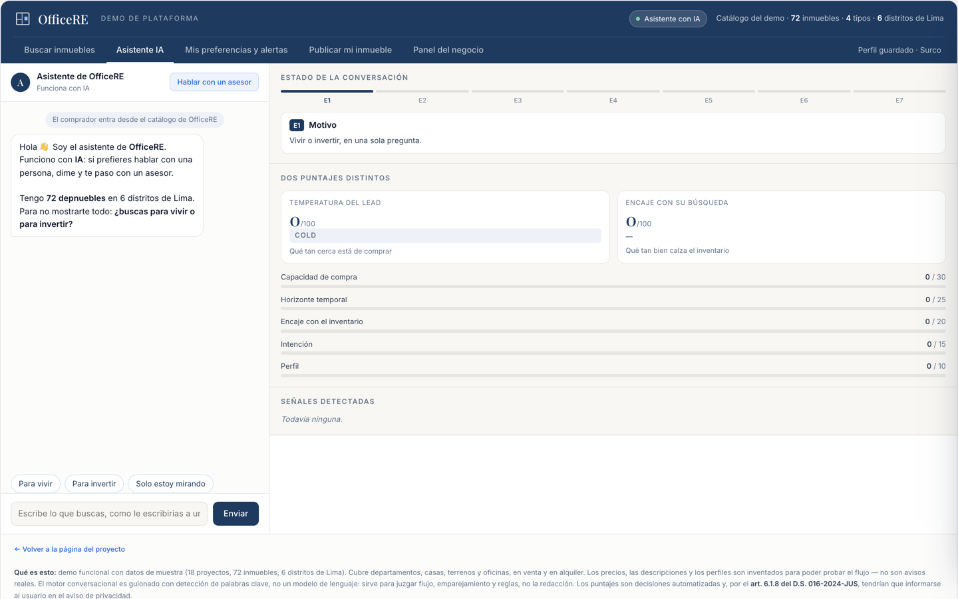Viewport: 958px width, 599px height.
Task: Click the E4 conversation stage marker
Action: [x=613, y=96]
